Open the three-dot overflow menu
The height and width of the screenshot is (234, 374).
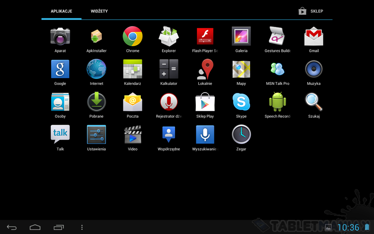click(82, 227)
